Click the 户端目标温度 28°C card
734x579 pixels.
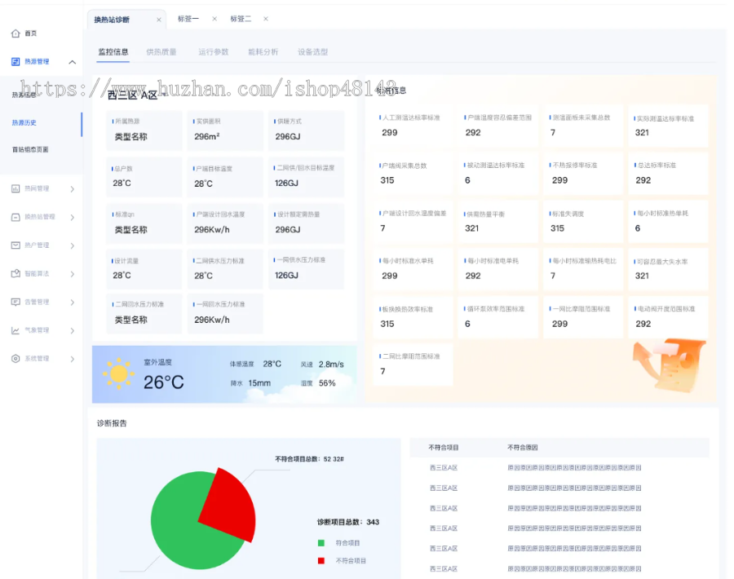tap(225, 178)
